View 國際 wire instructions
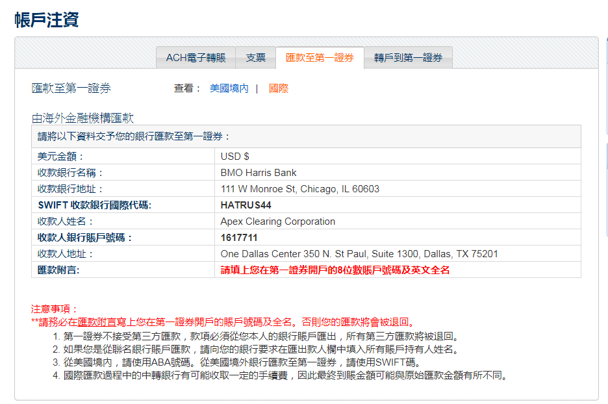 click(279, 88)
